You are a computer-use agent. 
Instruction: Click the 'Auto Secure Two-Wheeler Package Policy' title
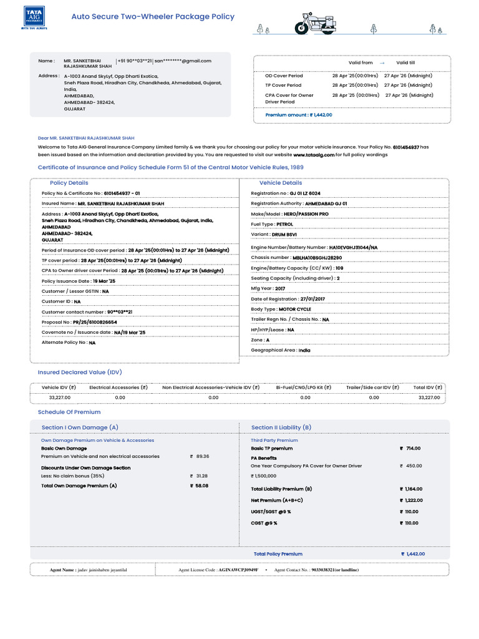point(153,17)
